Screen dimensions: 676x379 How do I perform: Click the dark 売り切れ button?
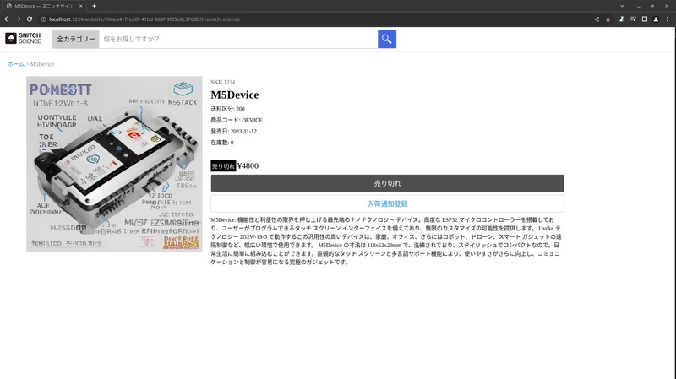pyautogui.click(x=387, y=183)
